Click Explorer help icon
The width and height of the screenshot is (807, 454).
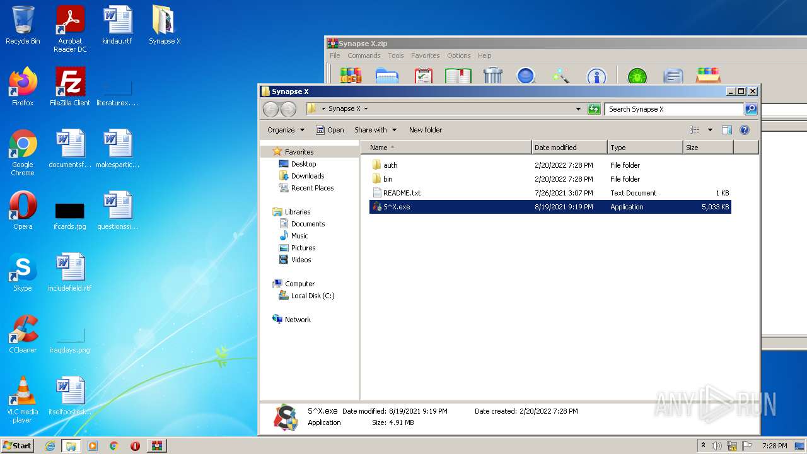745,130
